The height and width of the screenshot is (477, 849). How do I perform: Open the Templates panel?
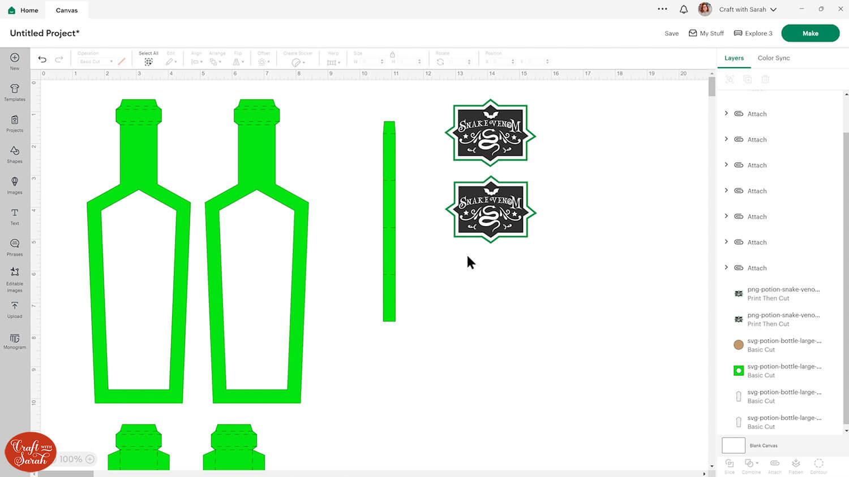[x=15, y=92]
